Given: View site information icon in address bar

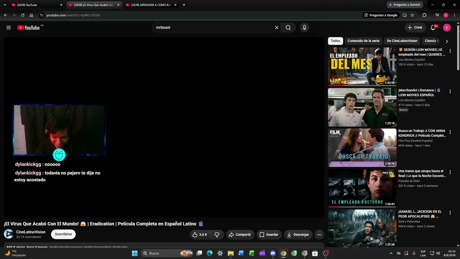Looking at the screenshot, I should (x=42, y=15).
